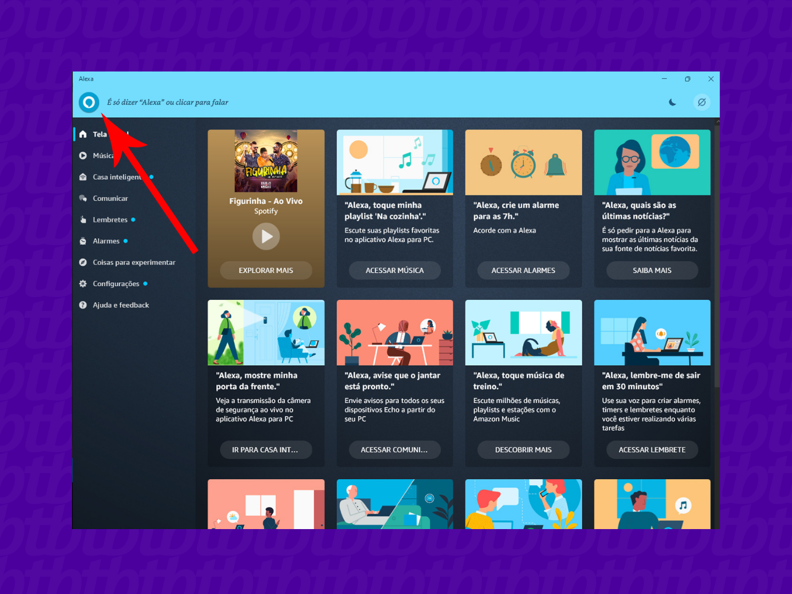This screenshot has width=792, height=594.
Task: Open the Alarmes icon in sidebar
Action: (83, 241)
